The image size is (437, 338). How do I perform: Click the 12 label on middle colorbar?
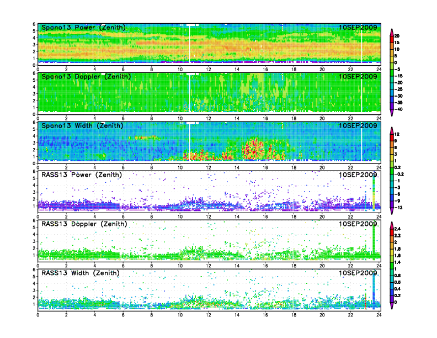[397, 134]
